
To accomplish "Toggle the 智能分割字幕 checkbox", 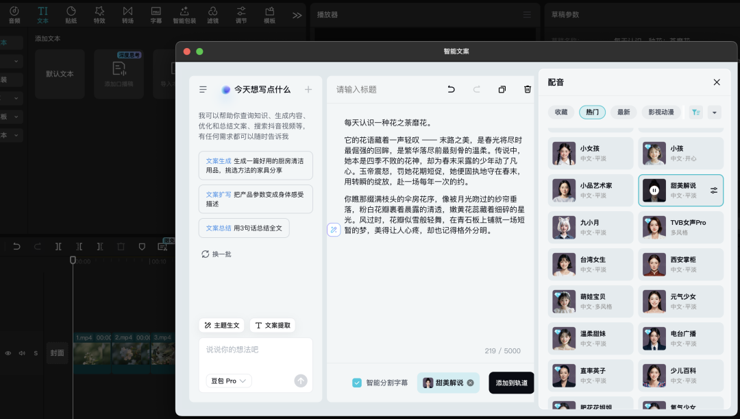I will [x=357, y=383].
